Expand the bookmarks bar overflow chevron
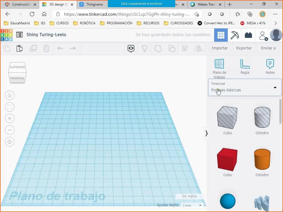The image size is (283, 212). pyautogui.click(x=276, y=23)
